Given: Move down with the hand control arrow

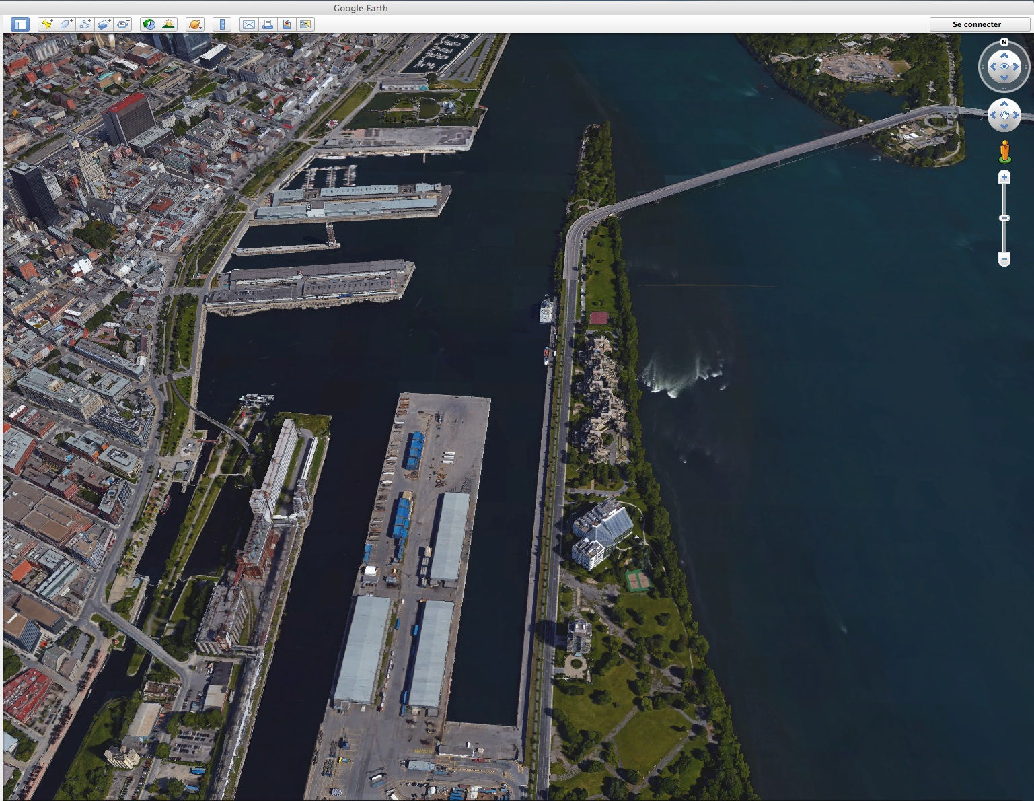Looking at the screenshot, I should click(1004, 127).
